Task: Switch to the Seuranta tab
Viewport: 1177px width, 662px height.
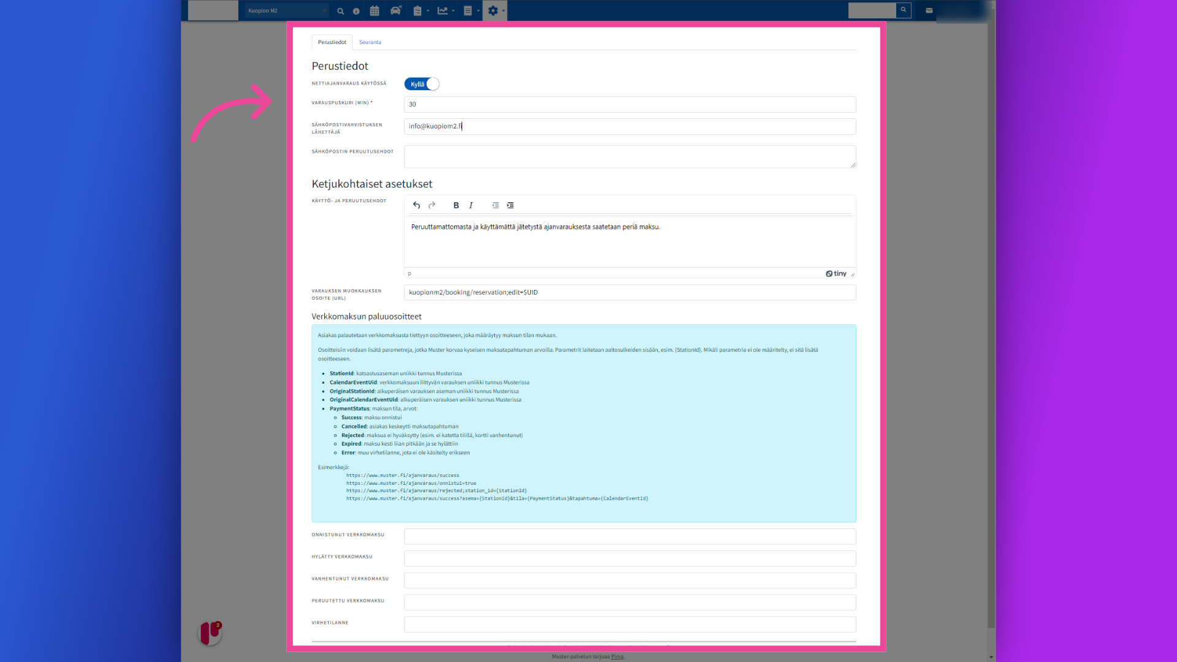Action: (x=370, y=42)
